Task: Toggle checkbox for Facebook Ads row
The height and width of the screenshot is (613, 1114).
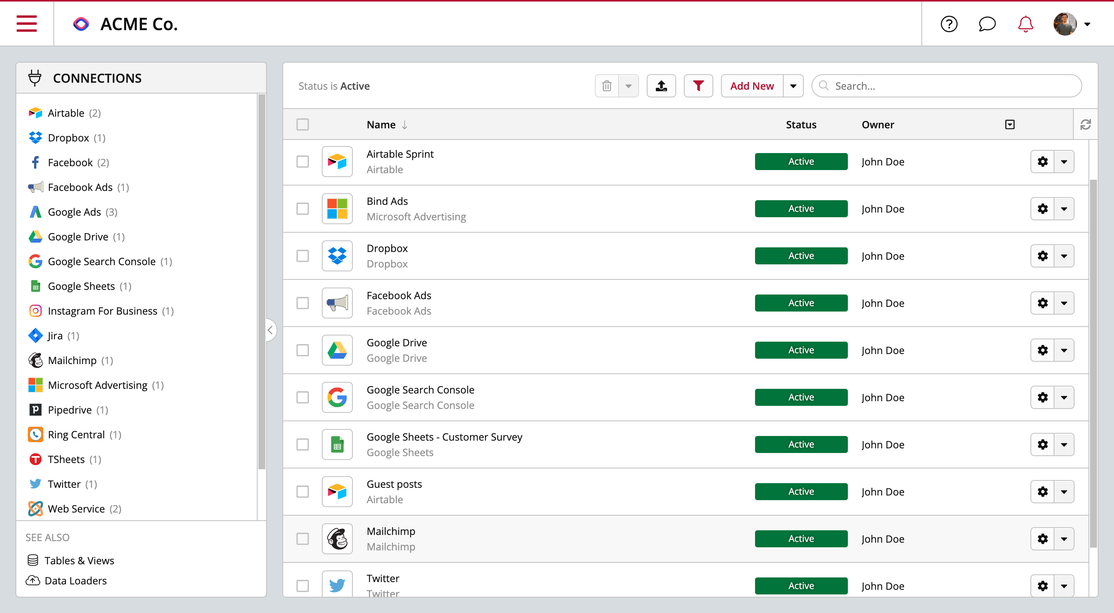Action: tap(302, 303)
